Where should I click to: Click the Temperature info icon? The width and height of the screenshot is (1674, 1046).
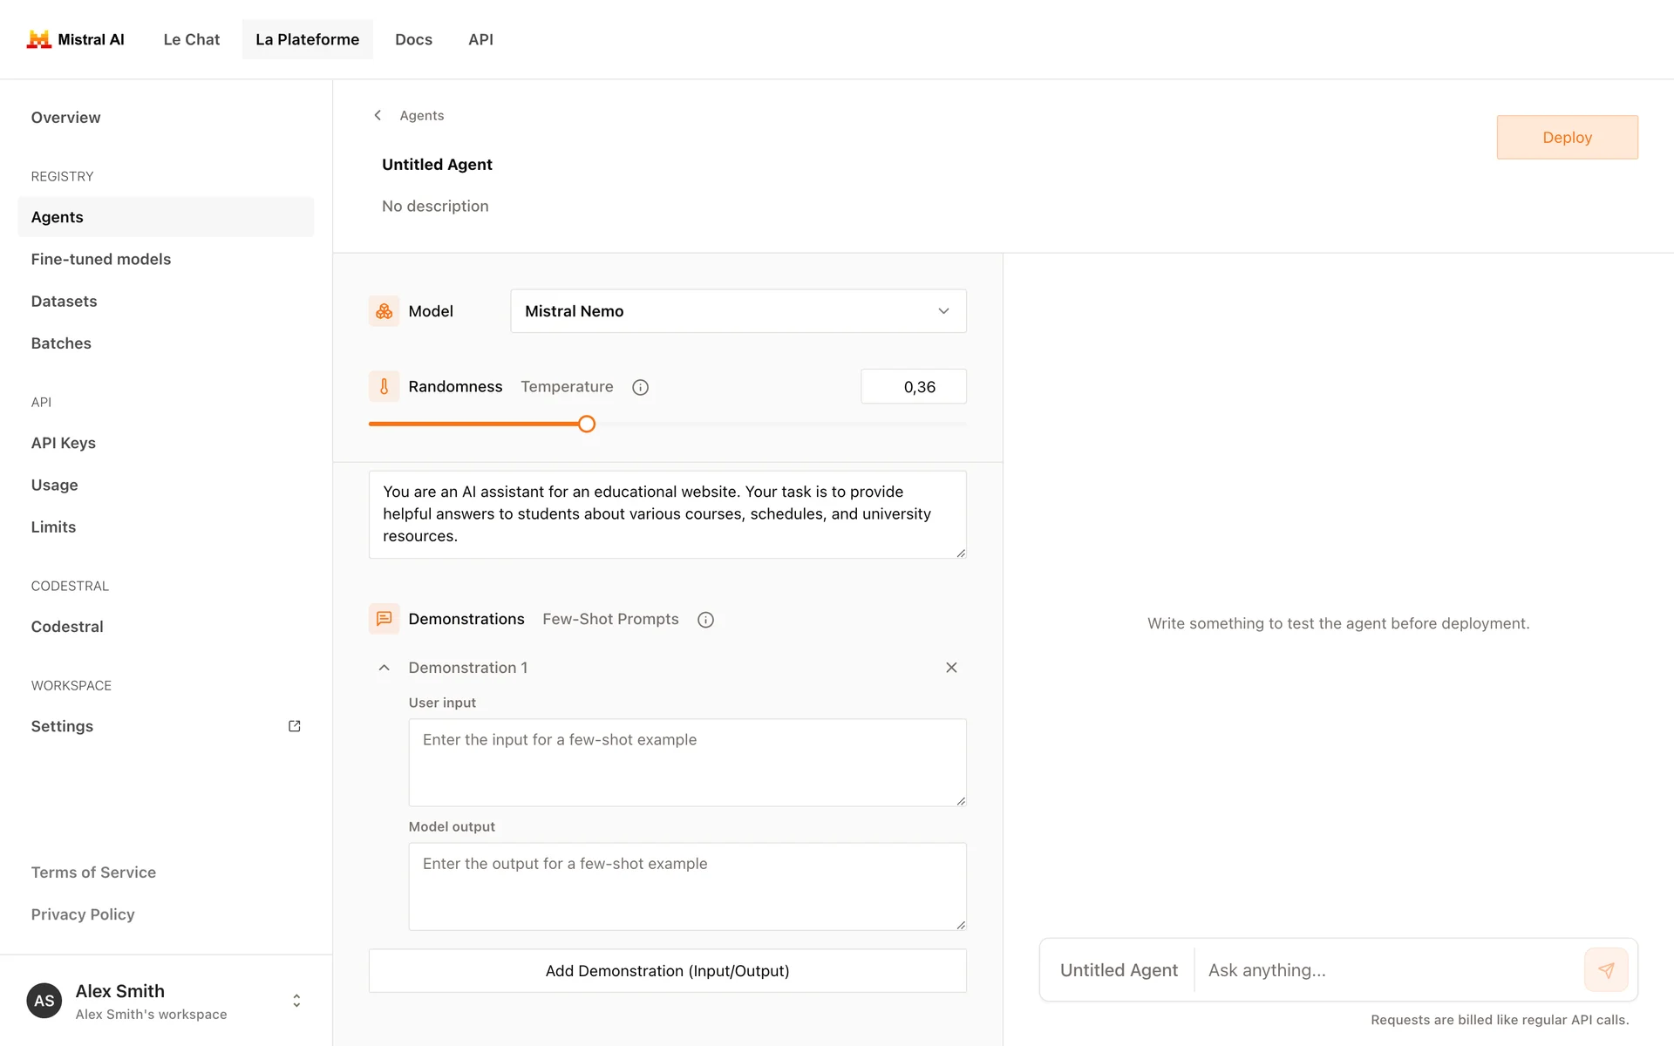pos(640,387)
